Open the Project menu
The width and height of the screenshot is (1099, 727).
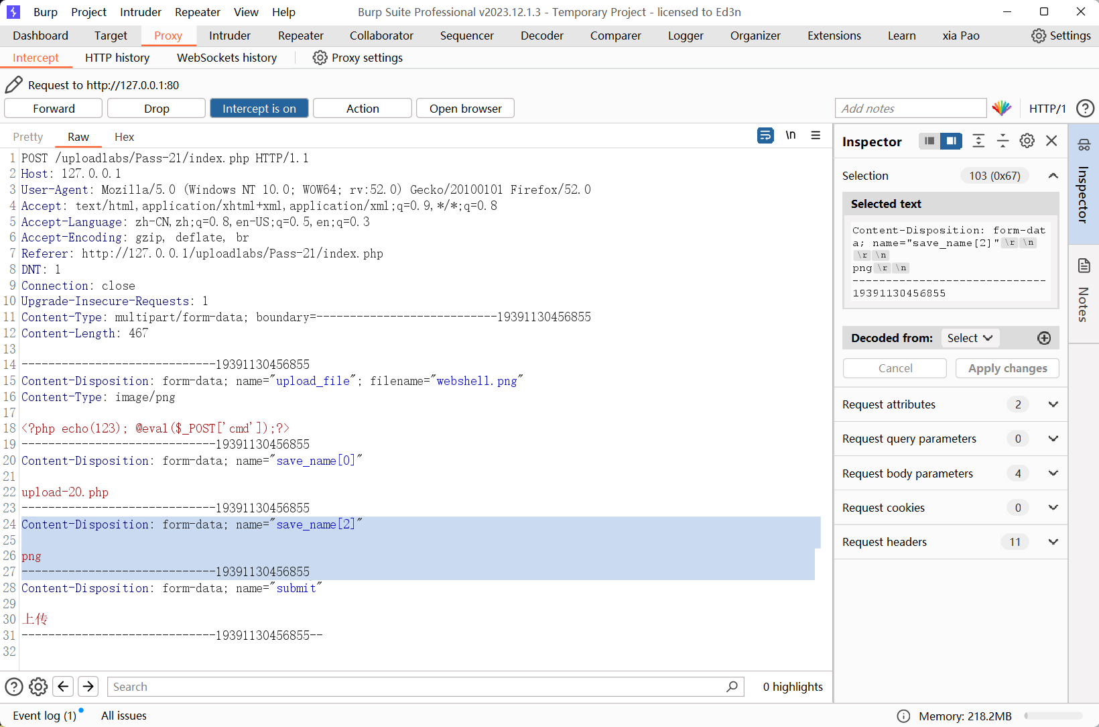tap(88, 12)
